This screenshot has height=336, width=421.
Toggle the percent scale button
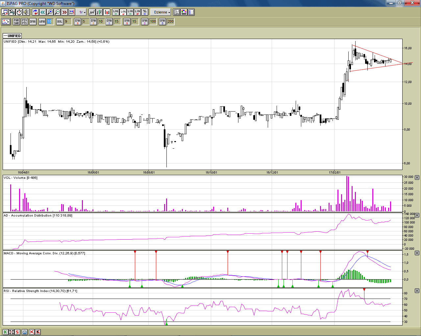[x=145, y=12]
